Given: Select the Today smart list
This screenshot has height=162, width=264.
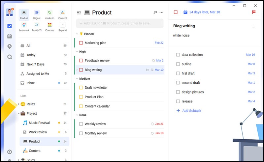Looking at the screenshot, I should pos(31,55).
